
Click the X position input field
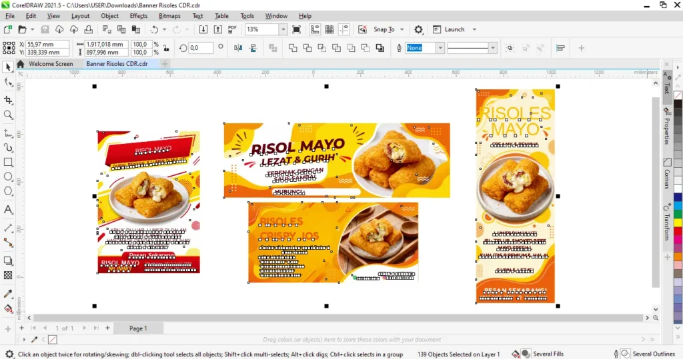coord(47,44)
